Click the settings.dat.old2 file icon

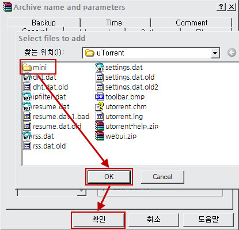[x=100, y=87]
